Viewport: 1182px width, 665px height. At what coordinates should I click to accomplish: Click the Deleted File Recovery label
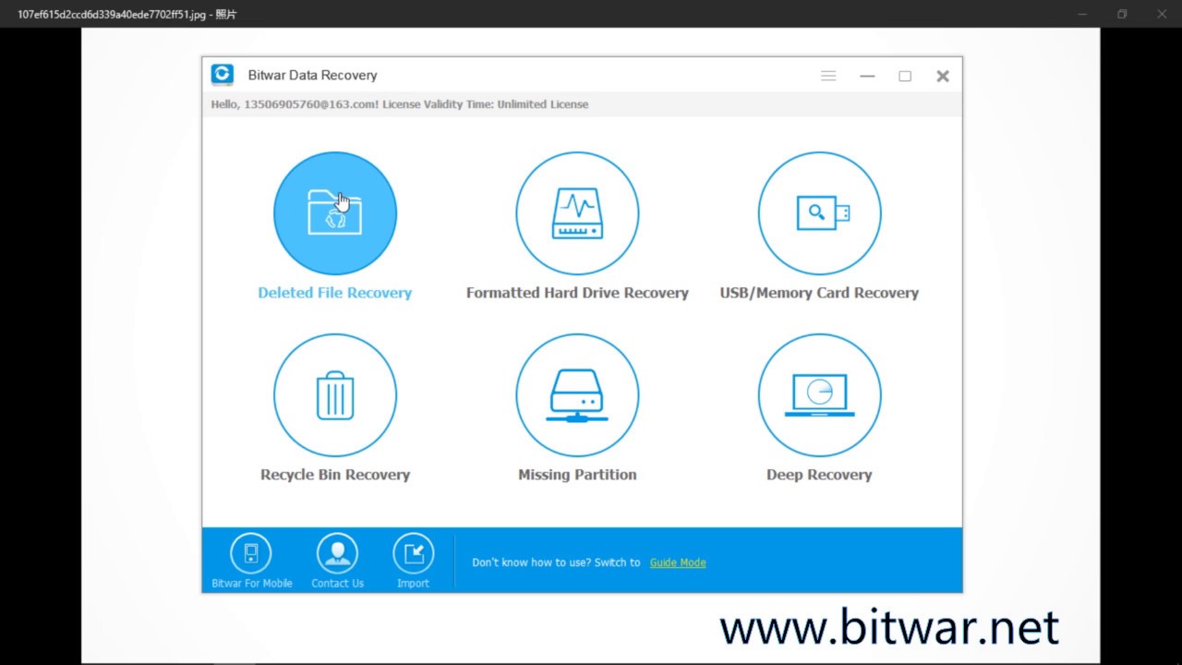335,293
